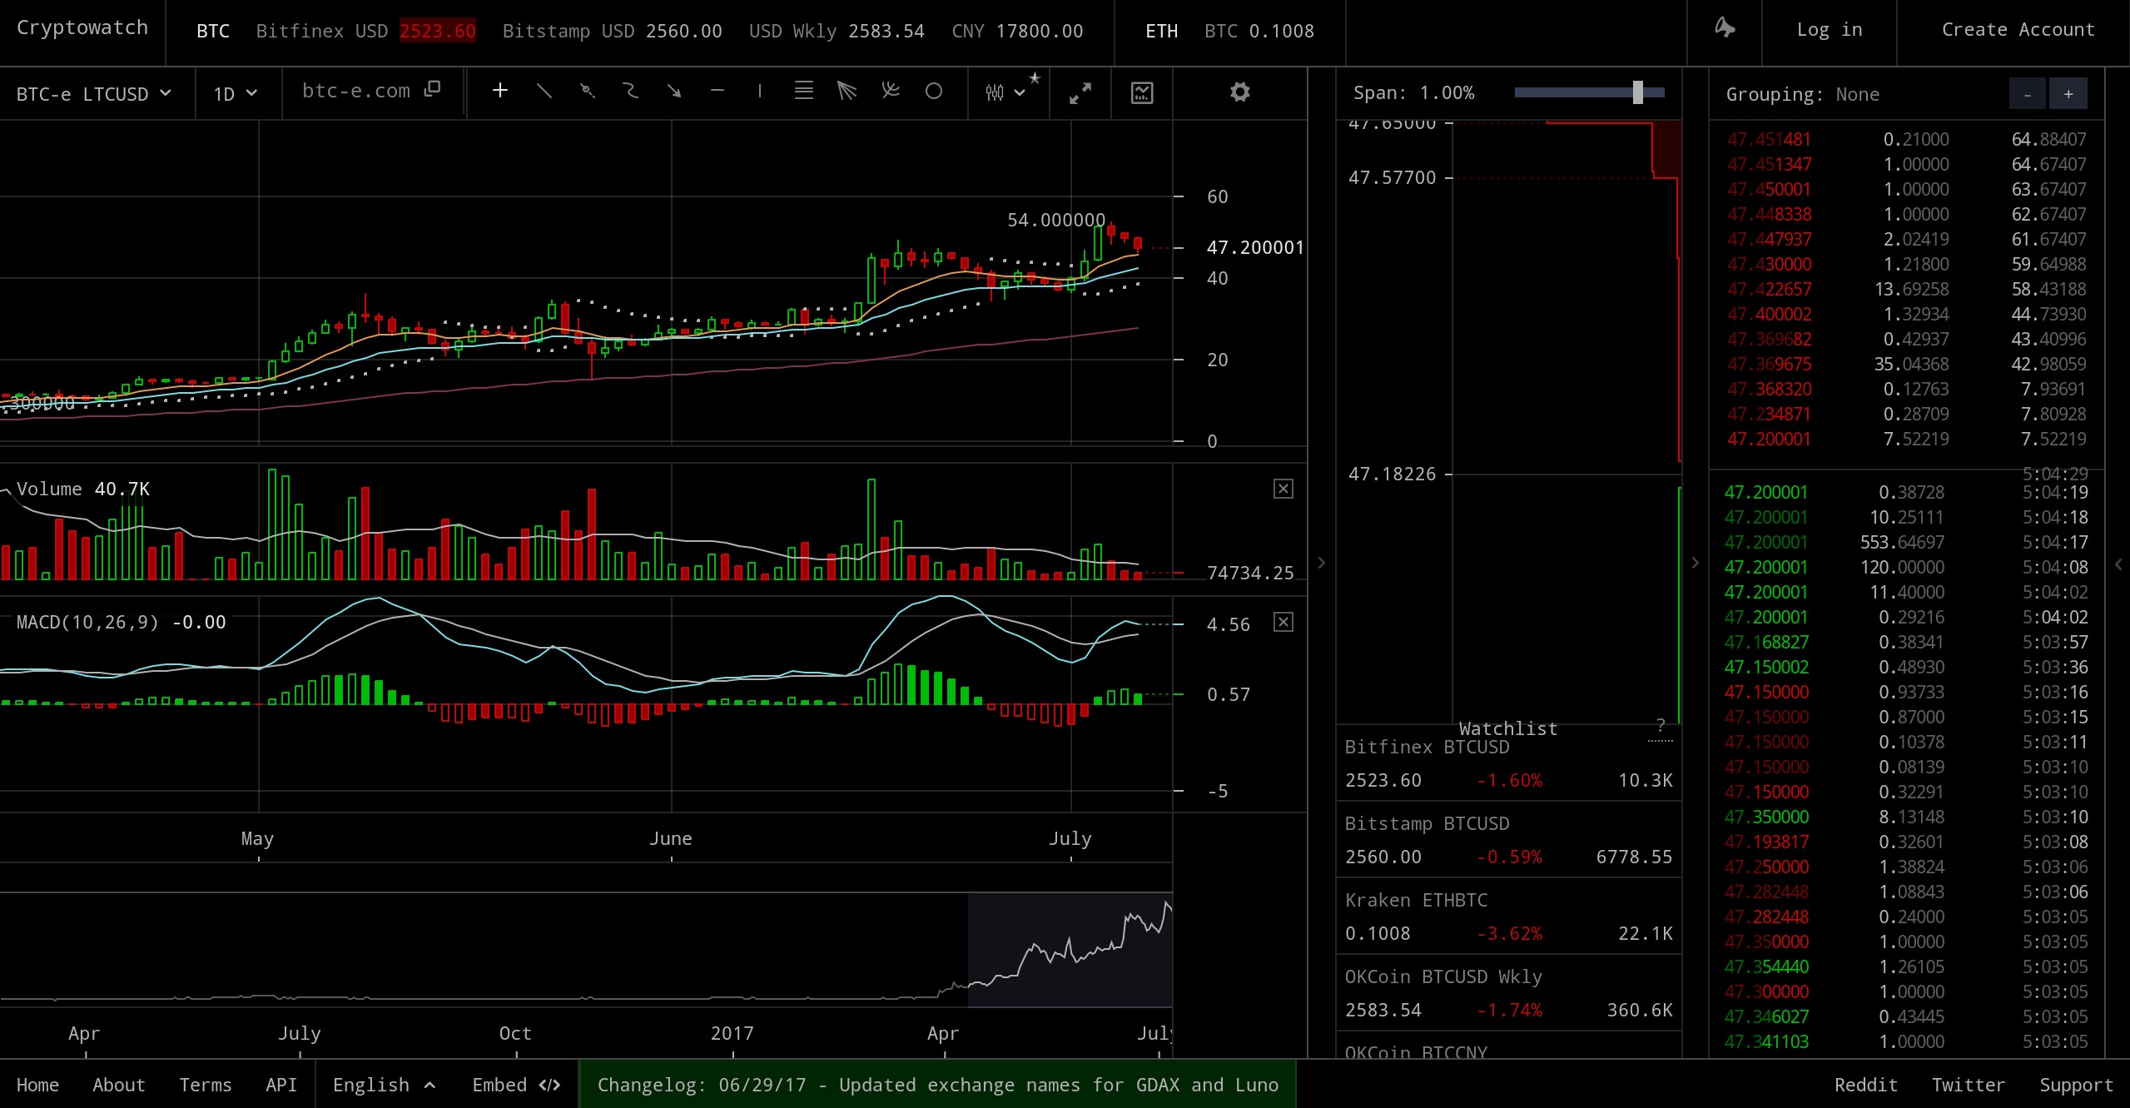Open the chart indicators panel icon

1141,93
